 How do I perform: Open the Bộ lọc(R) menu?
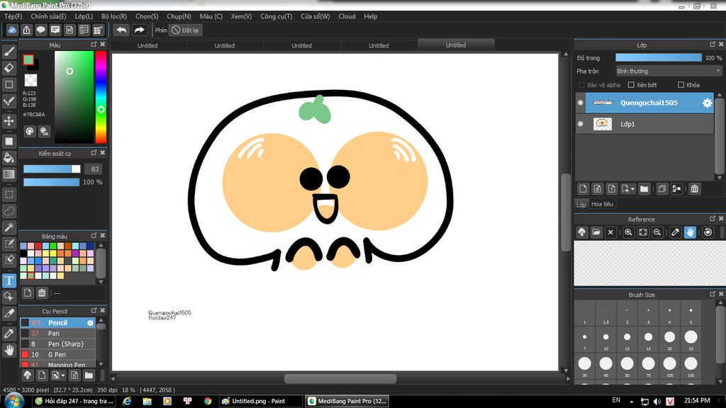point(114,16)
